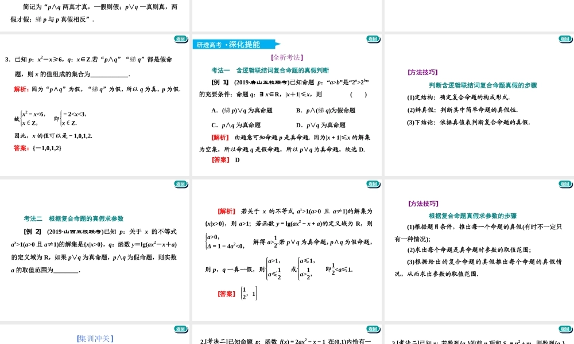Expand the 方法技巧 section heading
The width and height of the screenshot is (574, 344).
click(422, 72)
